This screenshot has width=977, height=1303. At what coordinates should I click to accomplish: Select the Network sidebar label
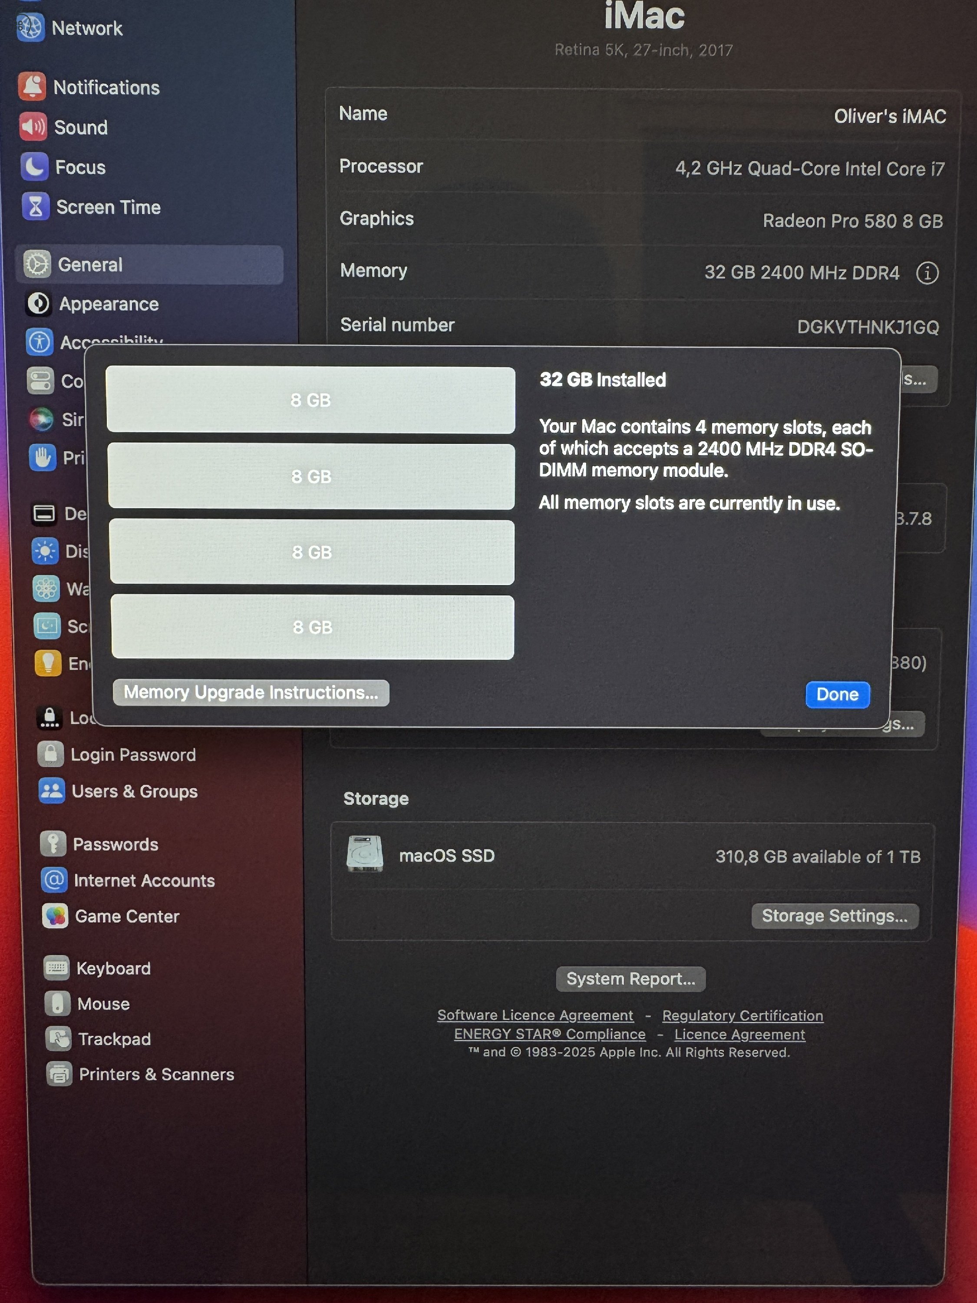(87, 28)
